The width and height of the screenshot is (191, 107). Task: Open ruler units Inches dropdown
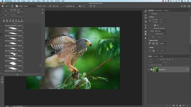pos(163,44)
